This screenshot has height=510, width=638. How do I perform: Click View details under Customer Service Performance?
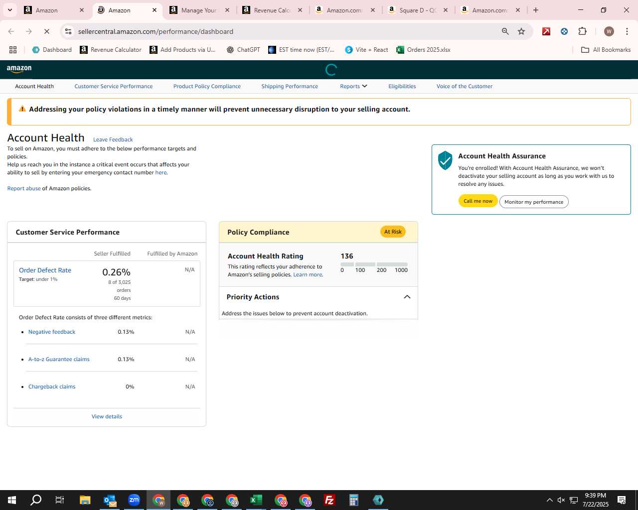click(107, 416)
